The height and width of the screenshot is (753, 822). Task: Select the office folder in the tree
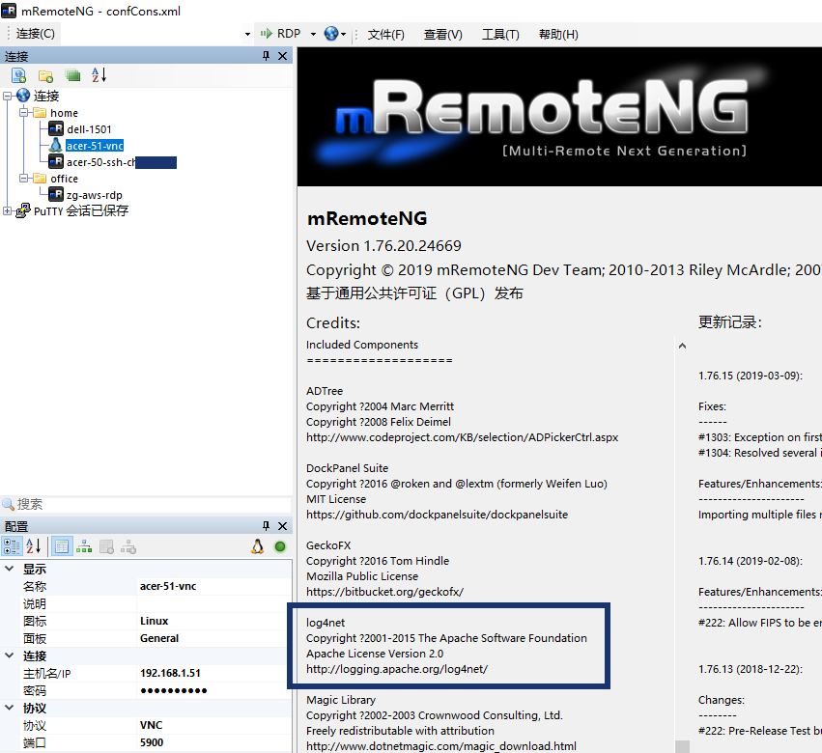(64, 179)
